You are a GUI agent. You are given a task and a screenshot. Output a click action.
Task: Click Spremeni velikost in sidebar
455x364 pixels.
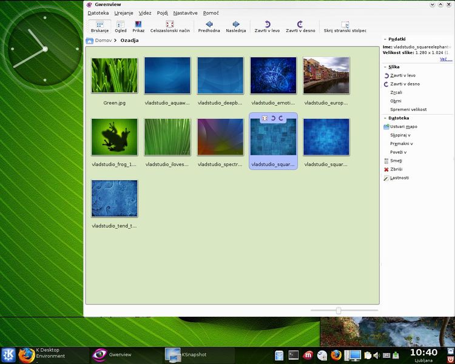408,110
